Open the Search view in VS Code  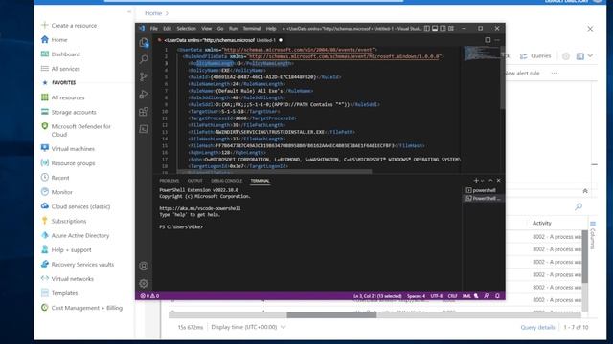pyautogui.click(x=144, y=59)
